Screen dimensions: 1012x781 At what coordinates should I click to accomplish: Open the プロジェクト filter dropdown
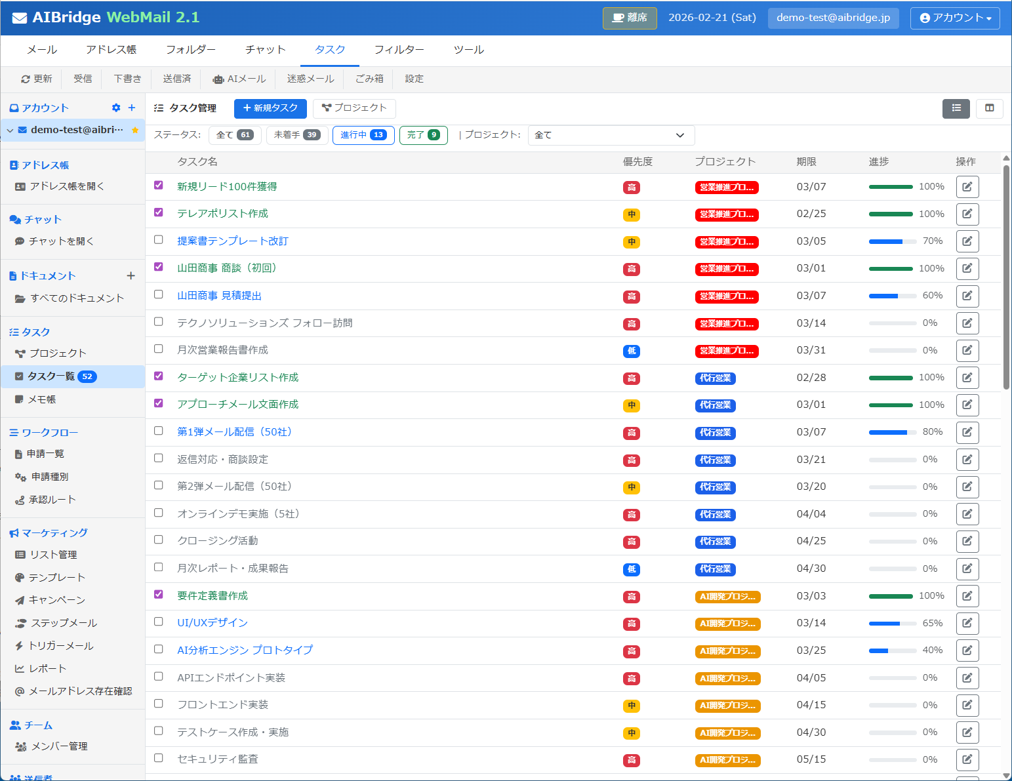coord(610,135)
